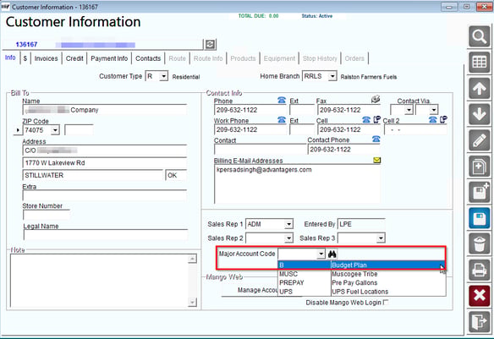Click binoculars lookup beside Major Account Code
The image size is (494, 339).
(x=332, y=254)
